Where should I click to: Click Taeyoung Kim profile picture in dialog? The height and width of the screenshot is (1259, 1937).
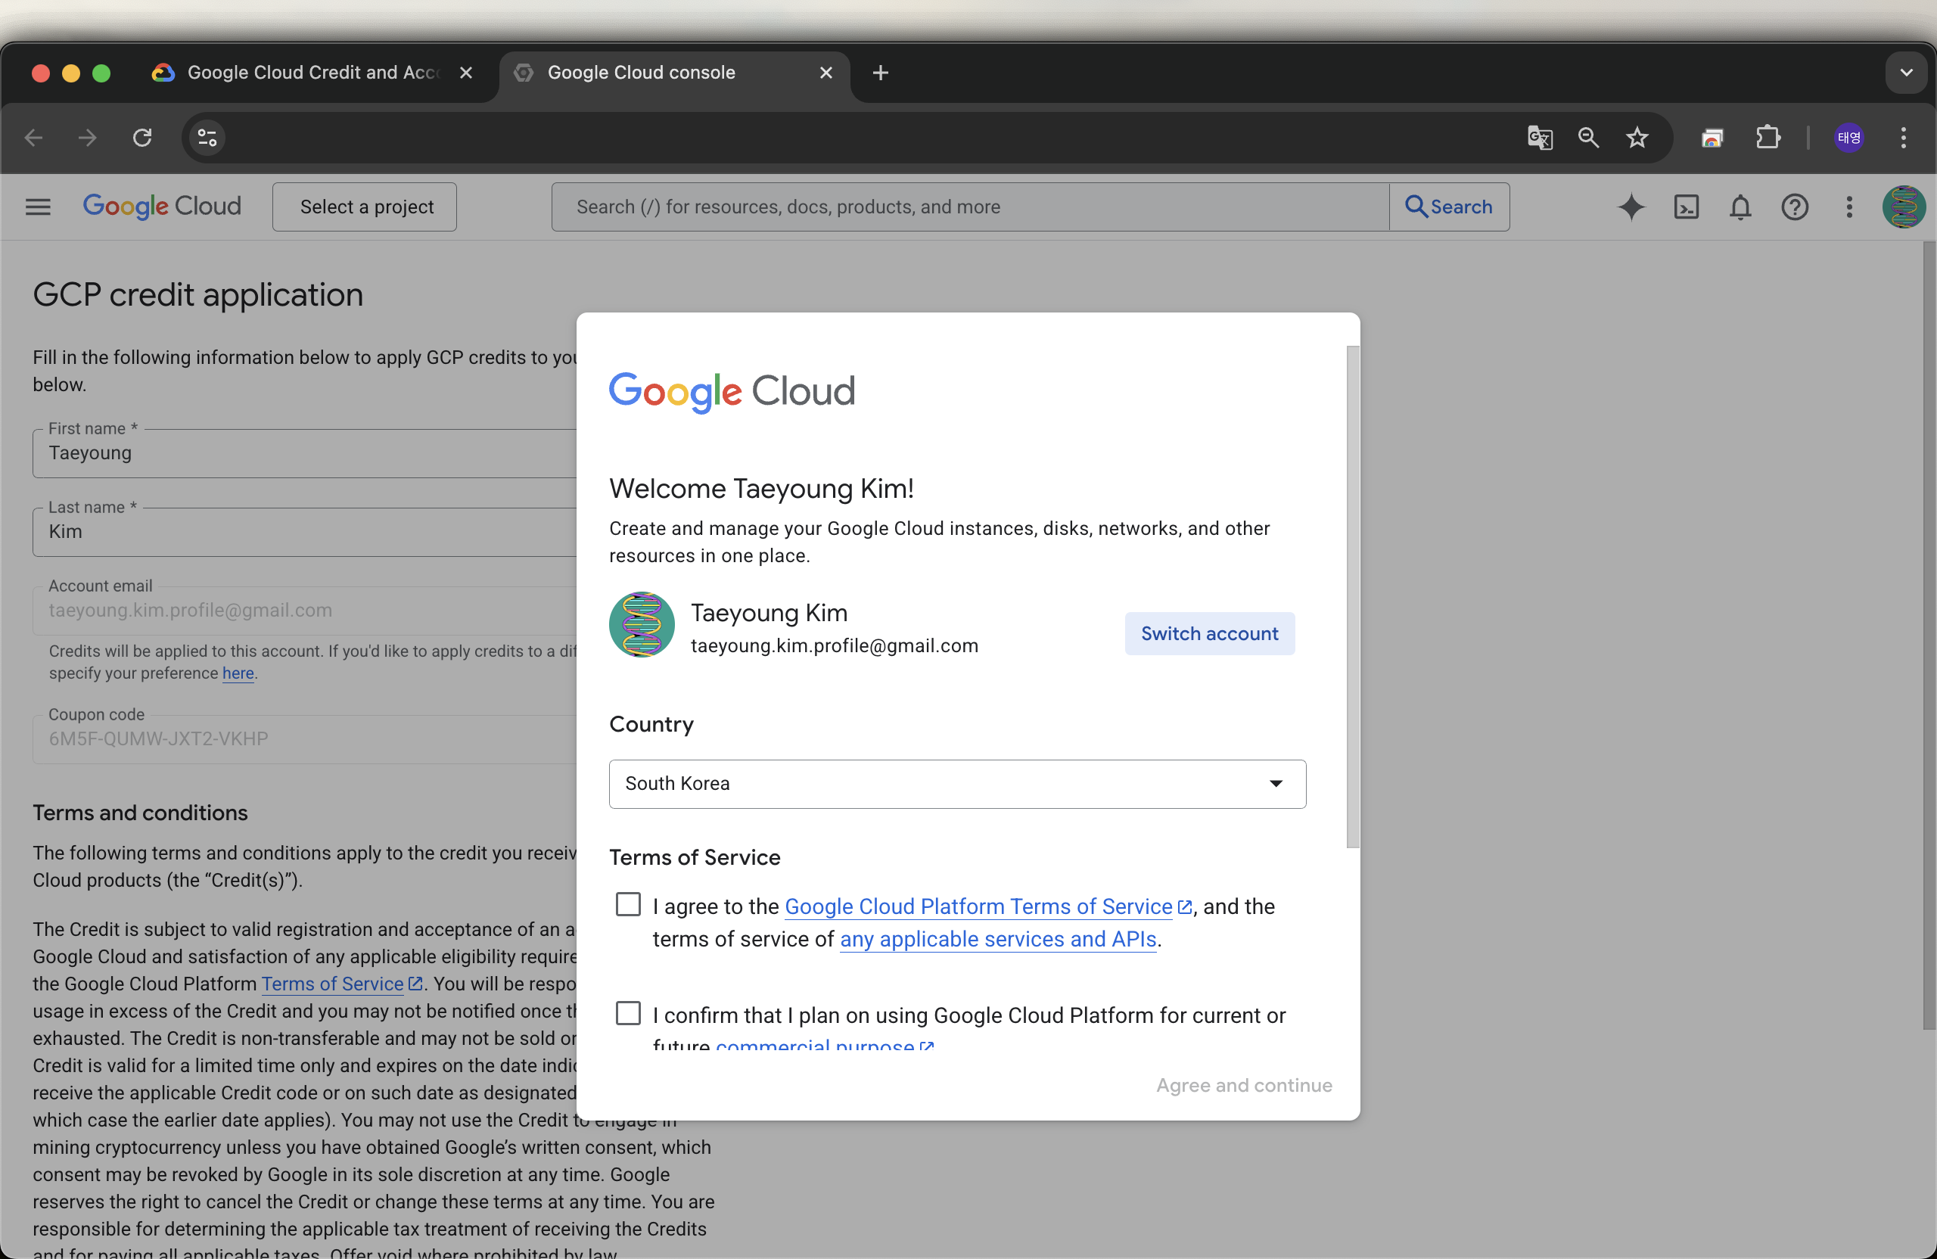click(x=642, y=625)
